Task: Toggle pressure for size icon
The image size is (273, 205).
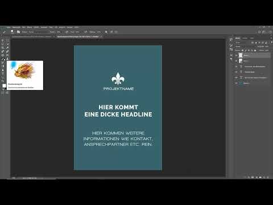Action: coord(111,32)
